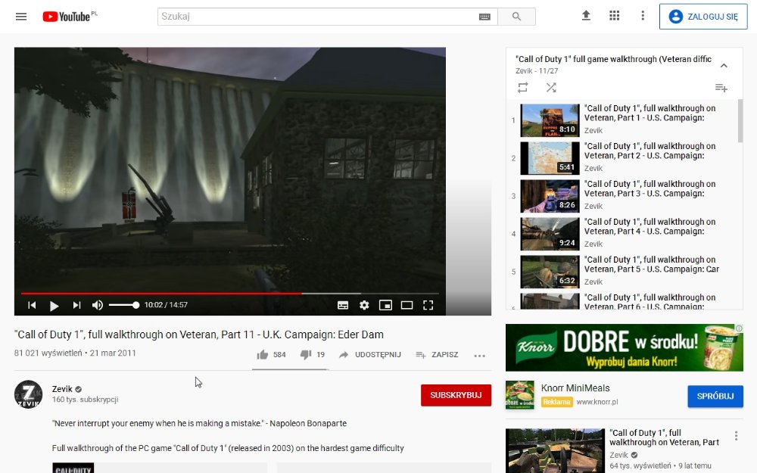
Task: Skip to previous video in player
Action: 32,305
